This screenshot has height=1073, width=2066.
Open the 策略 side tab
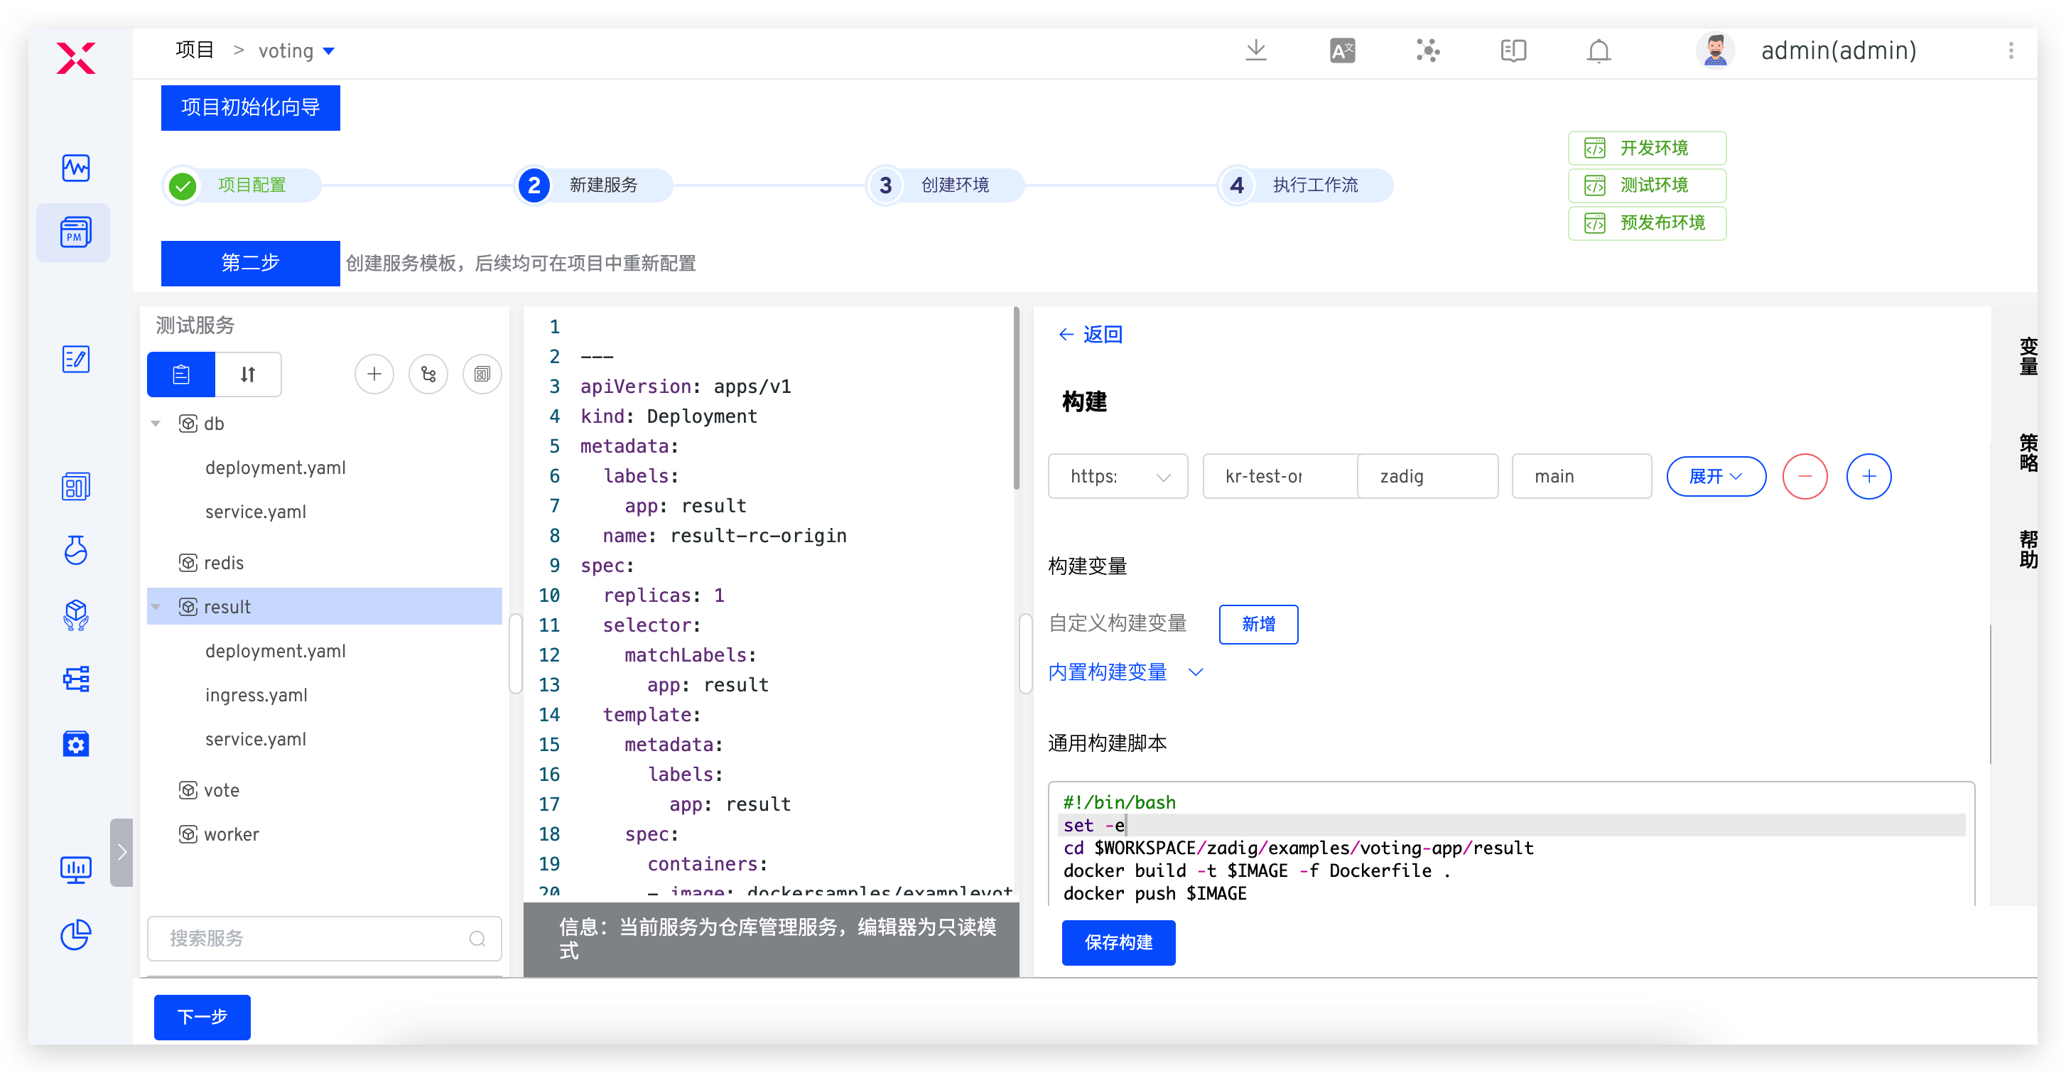click(2028, 453)
